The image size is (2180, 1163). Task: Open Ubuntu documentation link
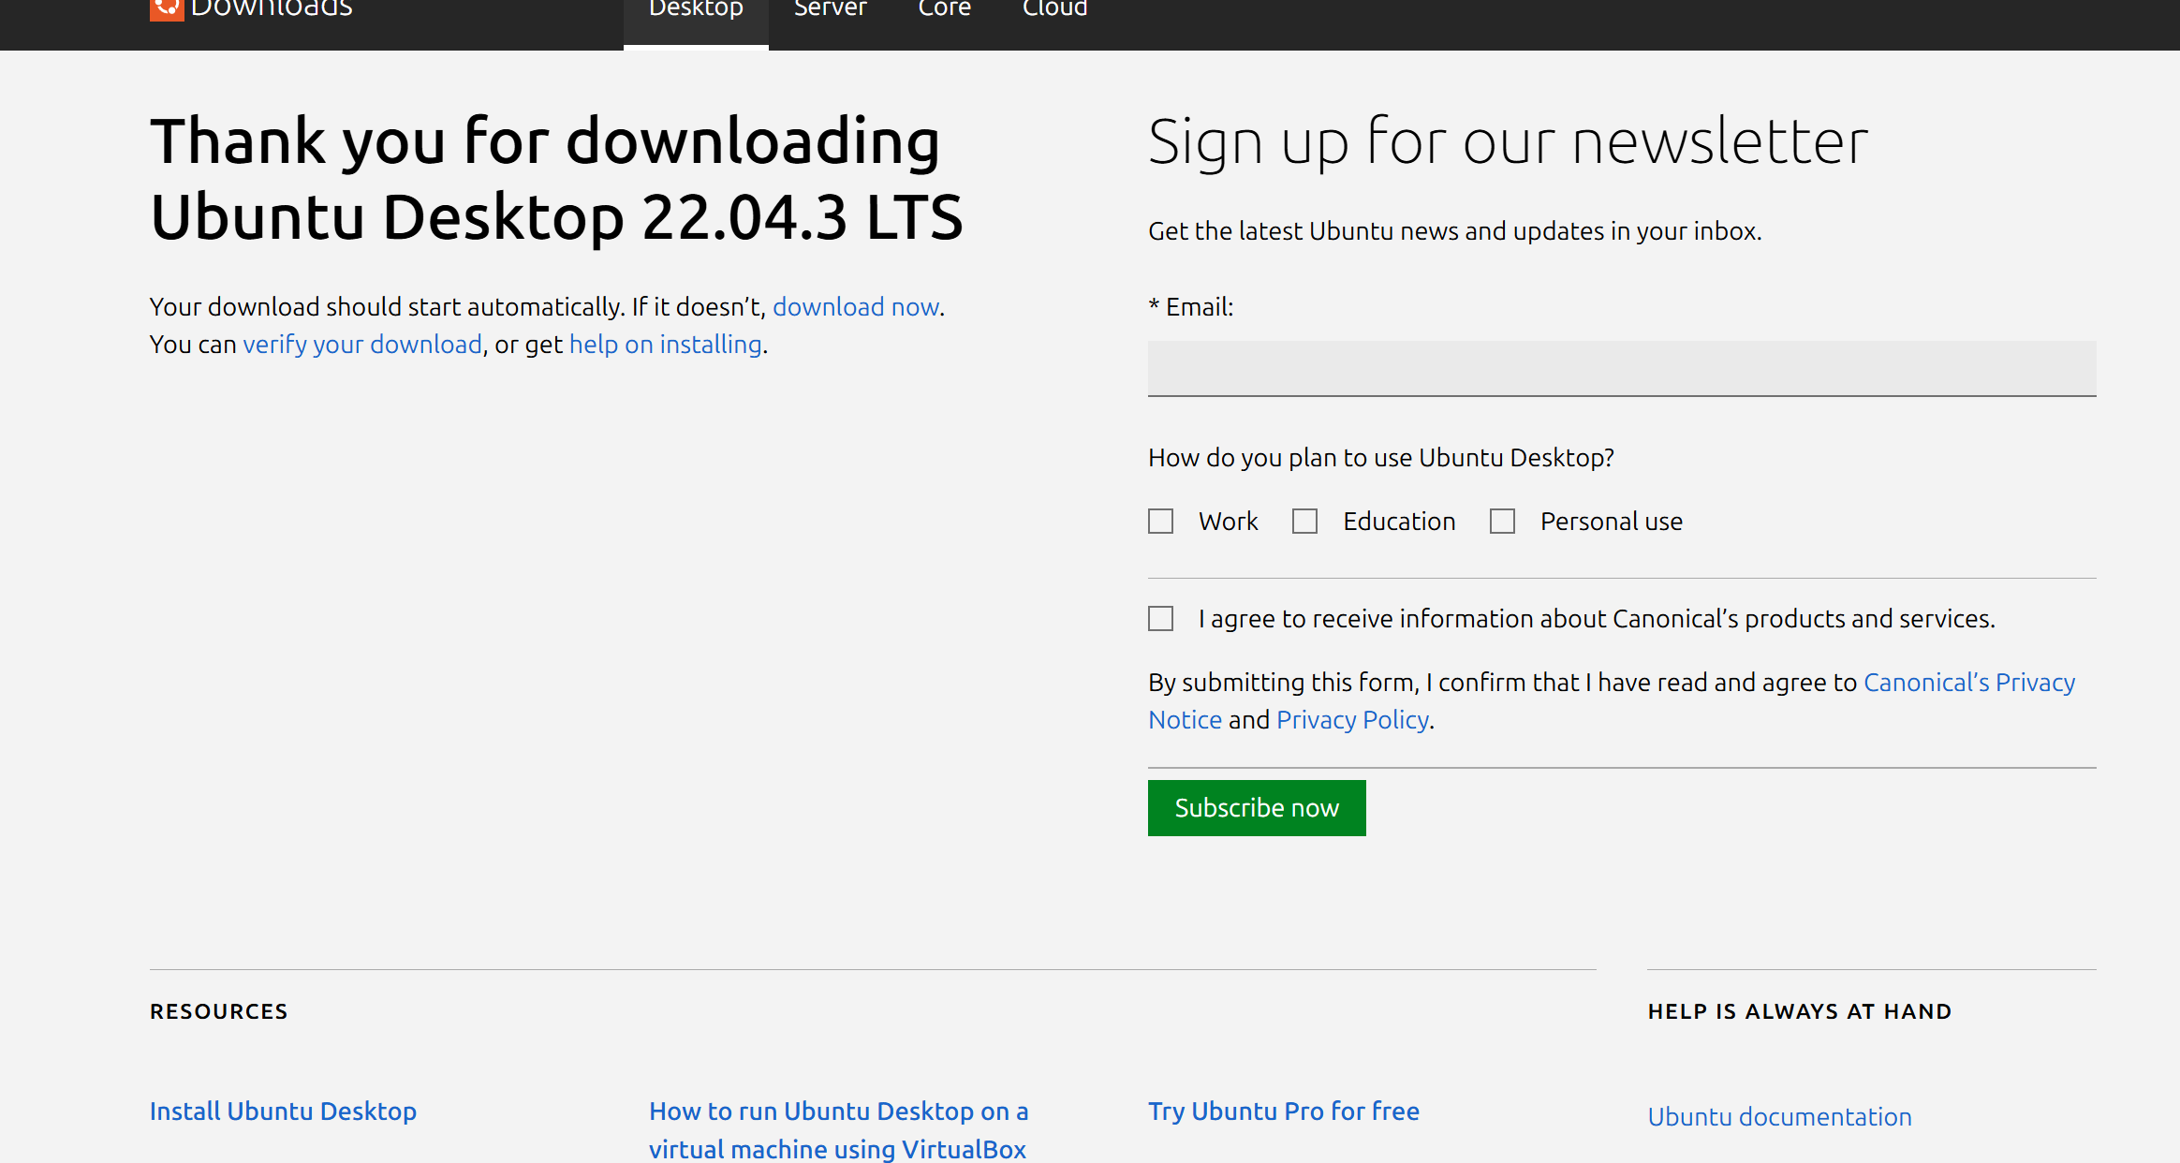point(1778,1117)
